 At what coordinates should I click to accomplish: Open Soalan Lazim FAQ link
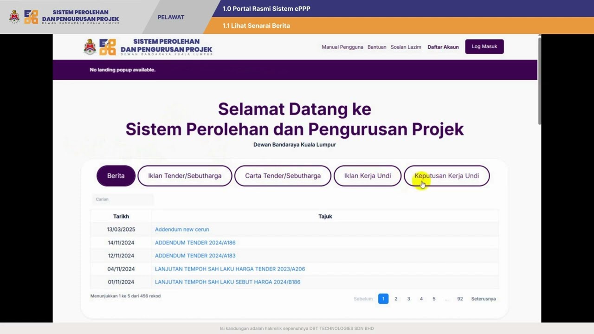(x=406, y=47)
